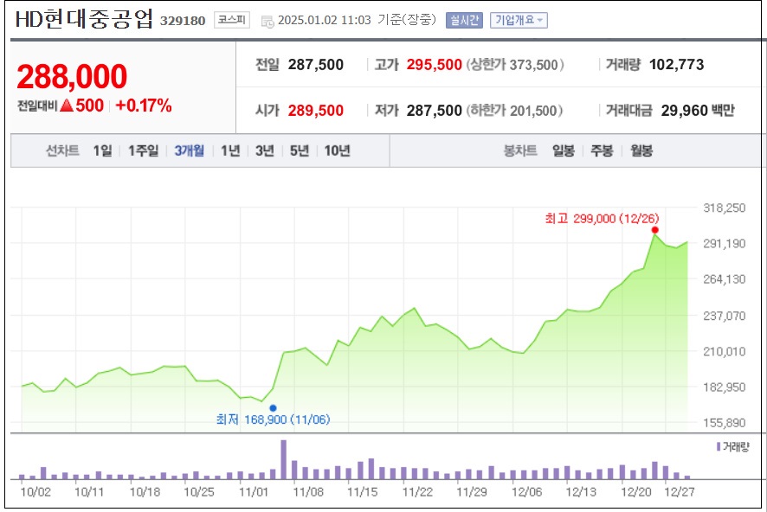
Task: Click the 시가 value 289,500
Action: (x=315, y=111)
